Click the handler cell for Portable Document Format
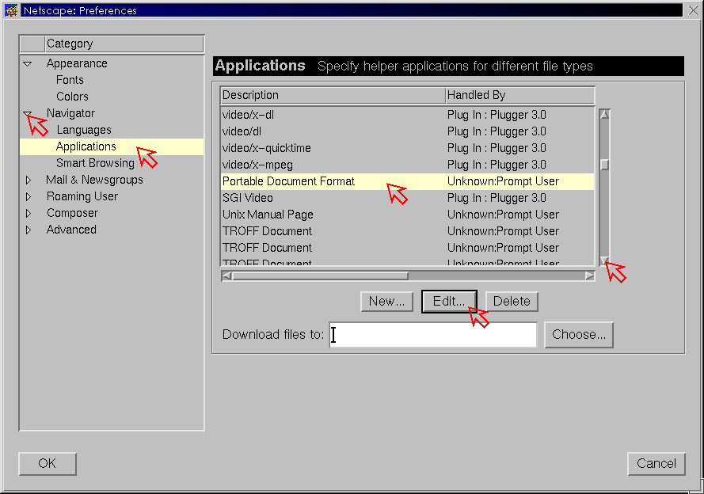 [503, 181]
